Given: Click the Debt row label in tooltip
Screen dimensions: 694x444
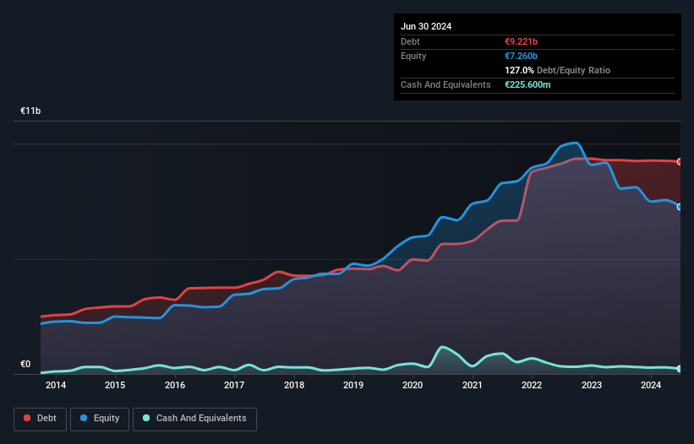Looking at the screenshot, I should coord(410,41).
